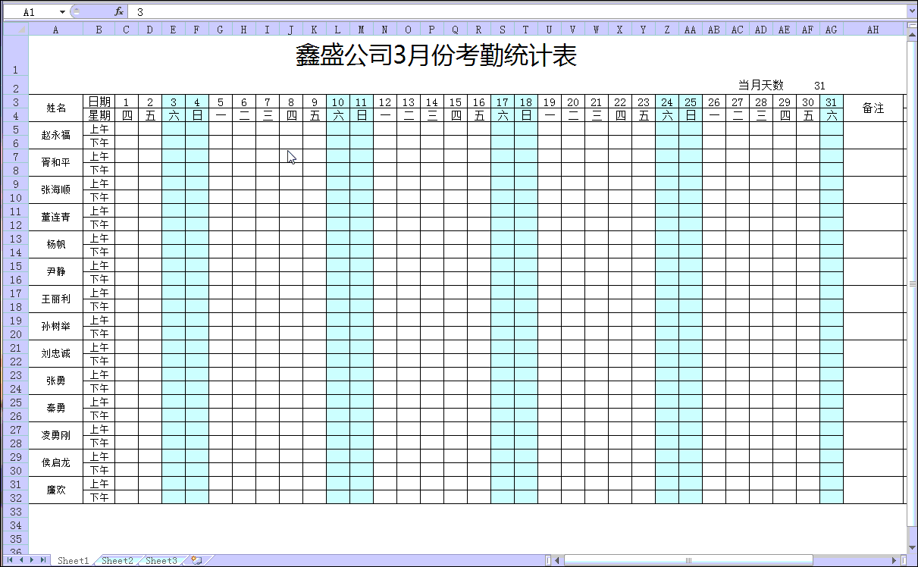Click the 日 weekday cell under date 4
Image resolution: width=918 pixels, height=567 pixels.
point(197,115)
